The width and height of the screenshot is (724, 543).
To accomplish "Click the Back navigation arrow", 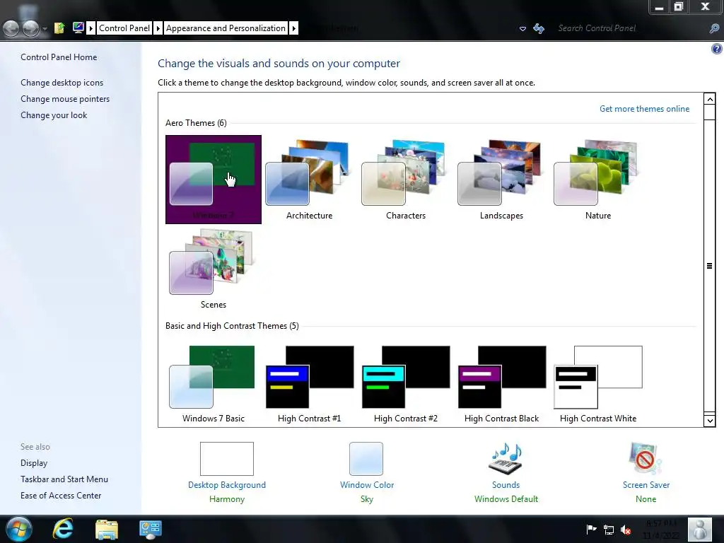I will pos(11,28).
